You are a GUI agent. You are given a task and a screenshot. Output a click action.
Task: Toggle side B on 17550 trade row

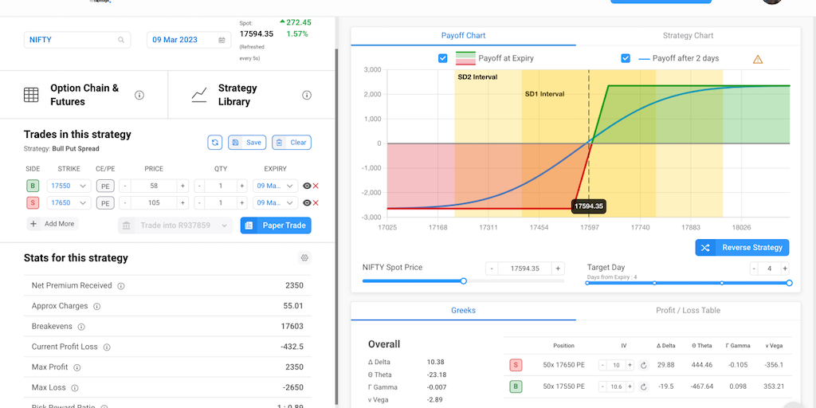pyautogui.click(x=32, y=186)
